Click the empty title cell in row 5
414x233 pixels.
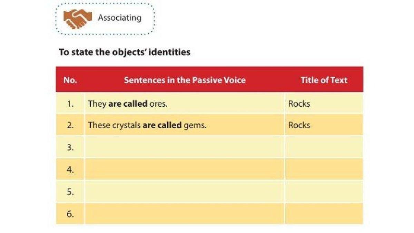tap(324, 192)
